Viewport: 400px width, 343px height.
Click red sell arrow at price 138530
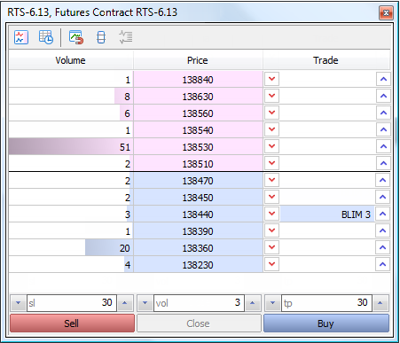click(272, 146)
